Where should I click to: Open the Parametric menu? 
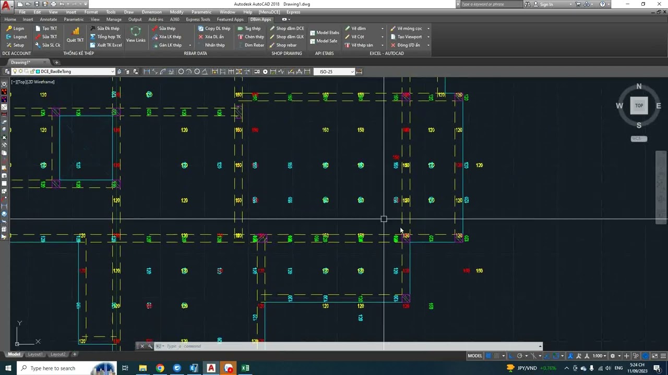point(201,12)
